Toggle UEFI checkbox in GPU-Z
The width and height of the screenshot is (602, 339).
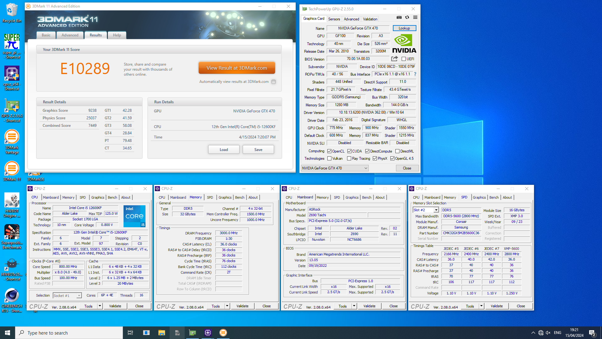pyautogui.click(x=404, y=59)
